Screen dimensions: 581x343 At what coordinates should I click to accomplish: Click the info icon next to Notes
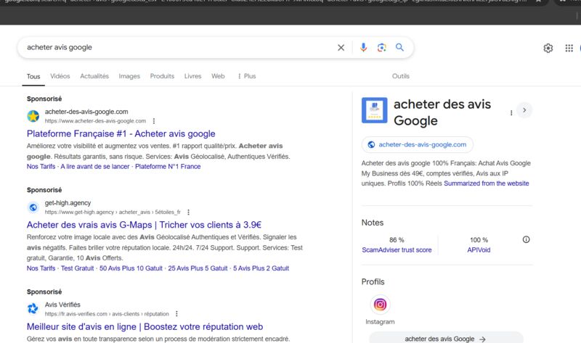pos(526,239)
